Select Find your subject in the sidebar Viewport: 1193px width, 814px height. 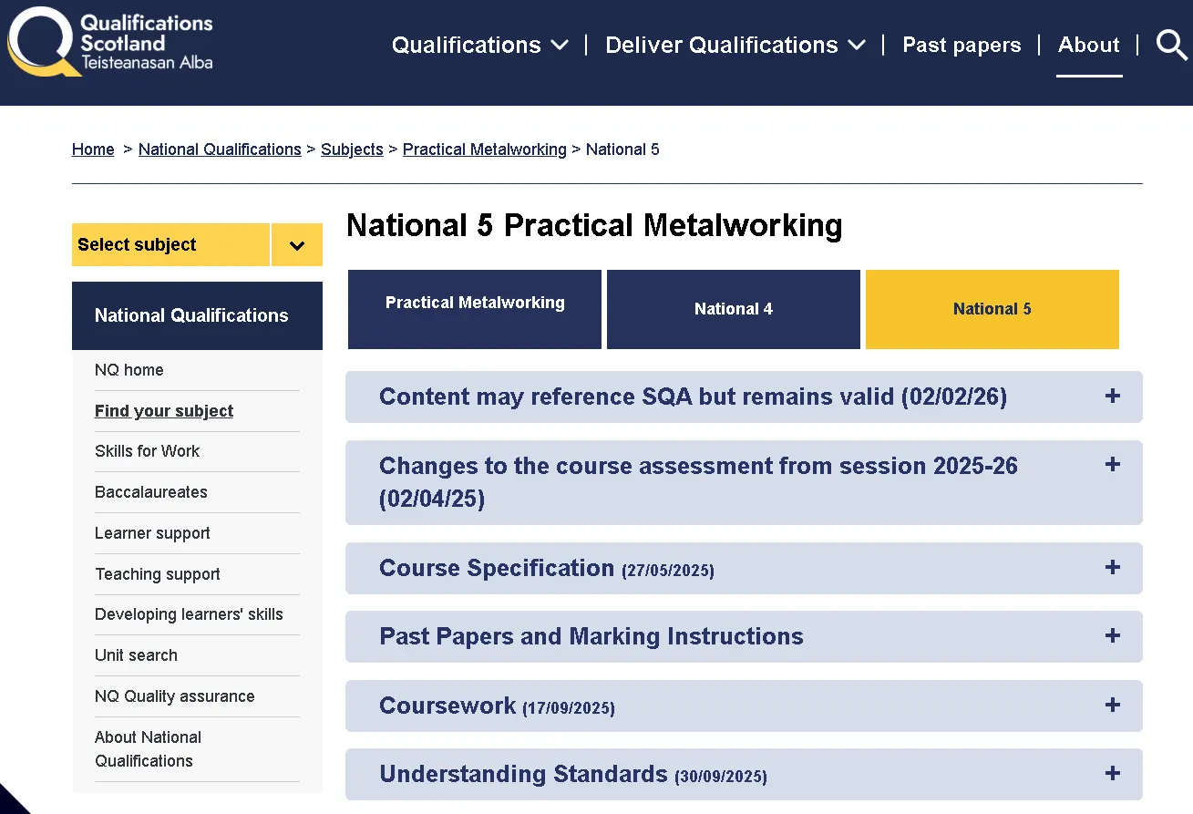(x=163, y=410)
